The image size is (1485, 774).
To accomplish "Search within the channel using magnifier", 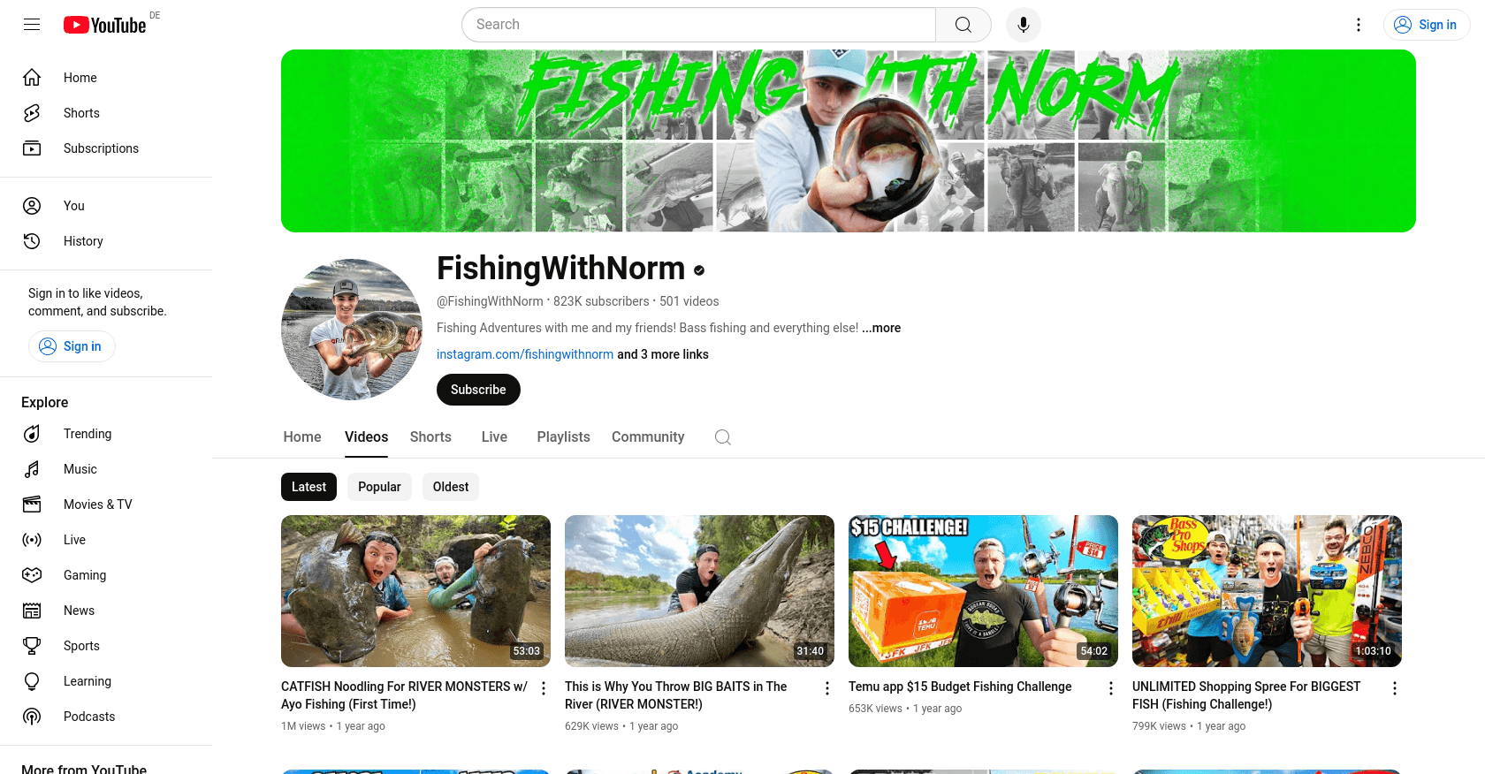I will pos(723,437).
